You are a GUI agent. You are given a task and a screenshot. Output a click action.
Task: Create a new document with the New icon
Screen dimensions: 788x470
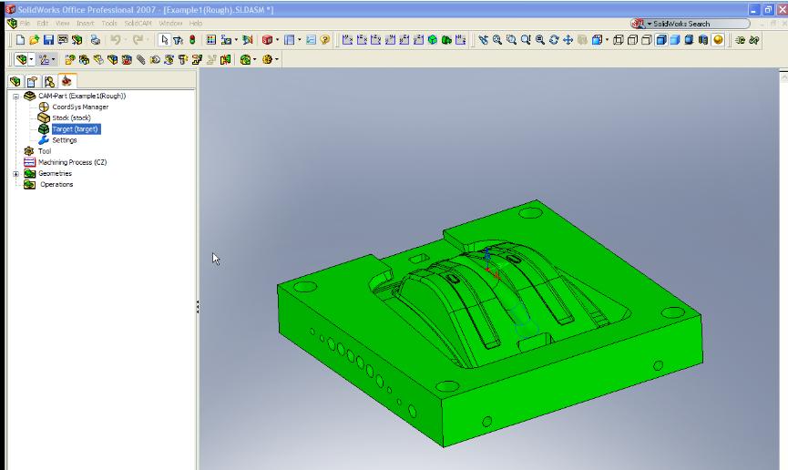[x=20, y=40]
